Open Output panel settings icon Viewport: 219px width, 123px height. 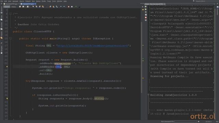pos(146,20)
